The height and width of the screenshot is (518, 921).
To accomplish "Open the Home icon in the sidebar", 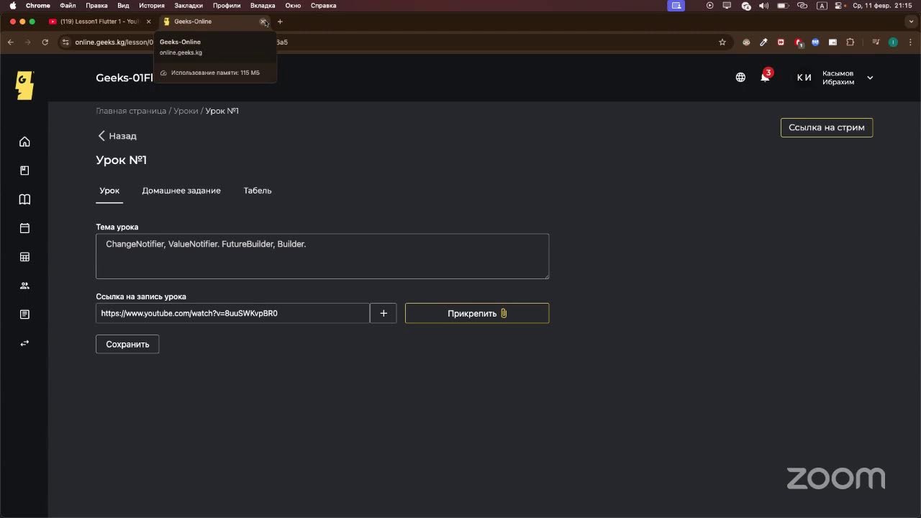I will point(24,142).
